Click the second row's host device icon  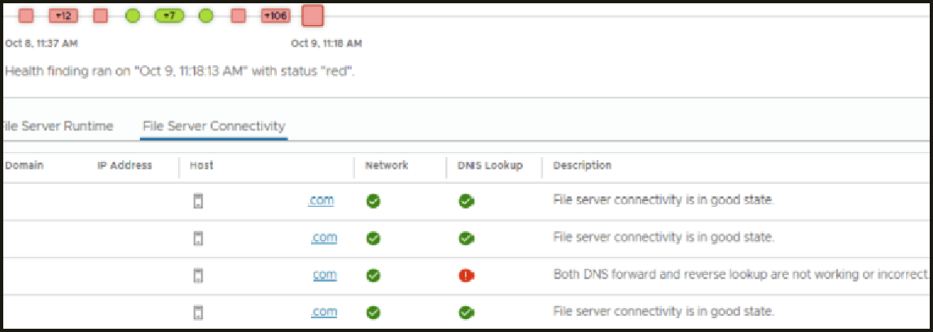(x=198, y=238)
